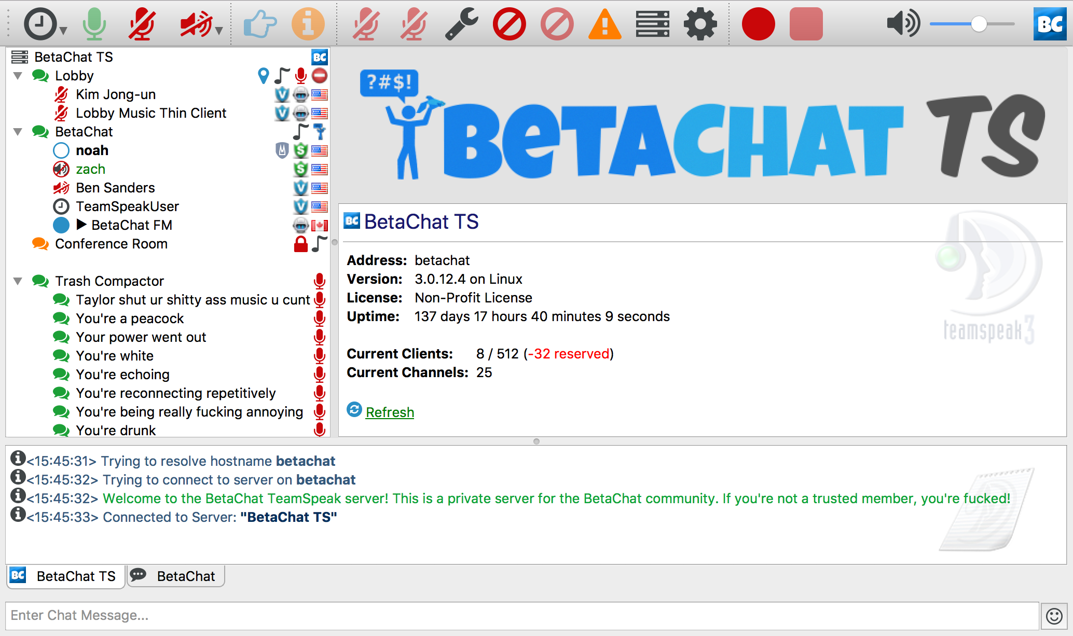
Task: Open the emoji smiley picker
Action: 1054,616
